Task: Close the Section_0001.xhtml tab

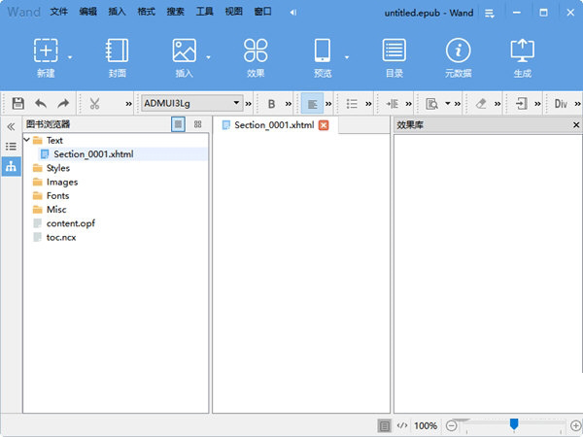Action: click(x=324, y=125)
